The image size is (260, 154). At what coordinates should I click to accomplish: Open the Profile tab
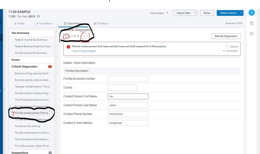pos(19,23)
